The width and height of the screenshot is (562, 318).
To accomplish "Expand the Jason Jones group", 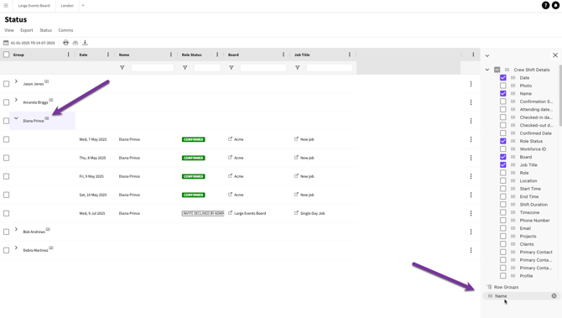I will tap(16, 81).
